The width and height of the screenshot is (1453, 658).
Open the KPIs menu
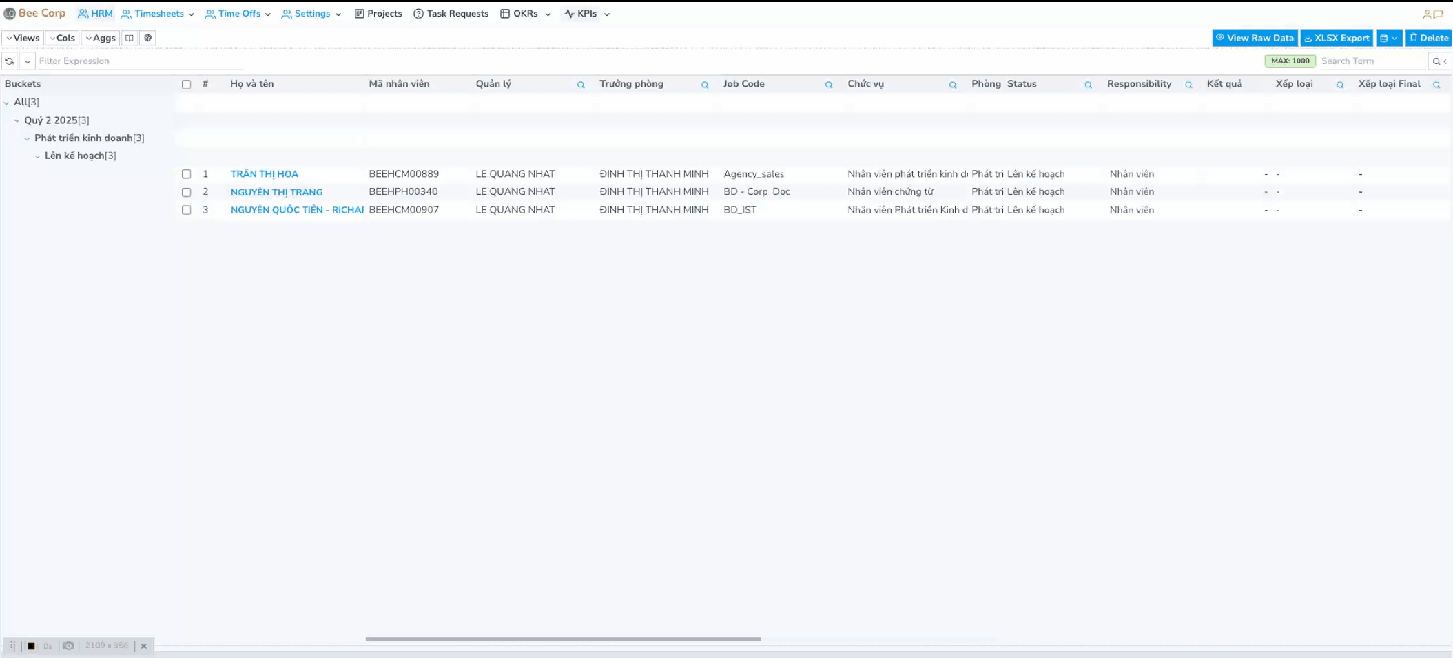586,14
